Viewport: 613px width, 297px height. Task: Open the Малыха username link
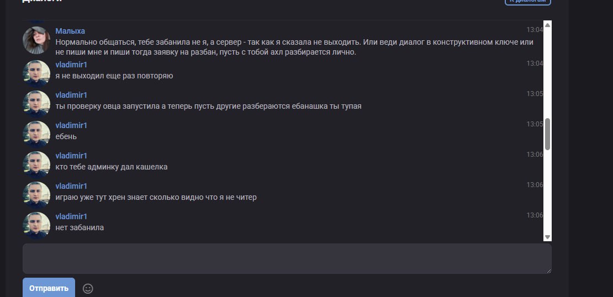pos(70,31)
